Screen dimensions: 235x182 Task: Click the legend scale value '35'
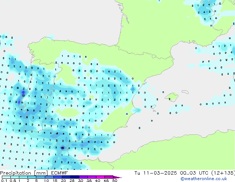[89, 181]
